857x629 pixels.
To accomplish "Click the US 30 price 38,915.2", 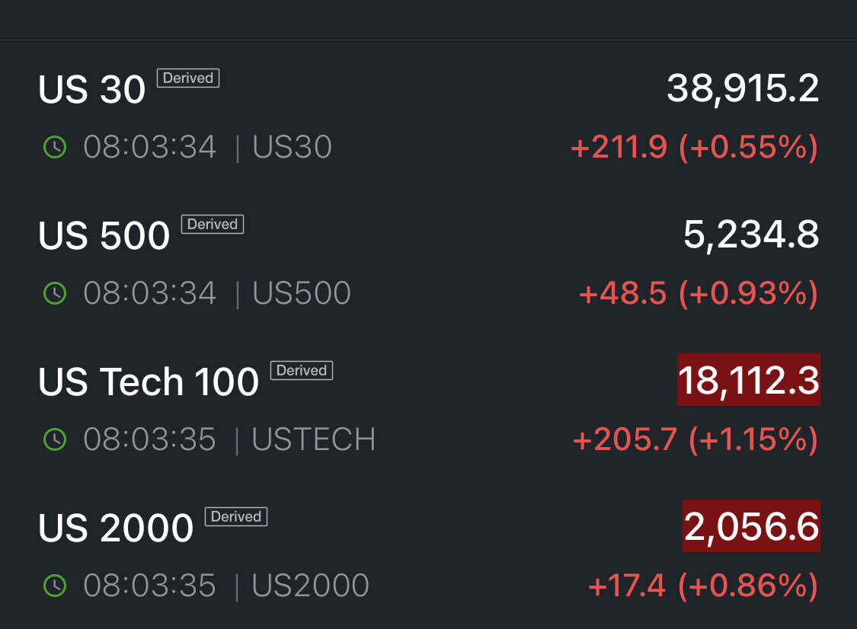I will (x=743, y=89).
